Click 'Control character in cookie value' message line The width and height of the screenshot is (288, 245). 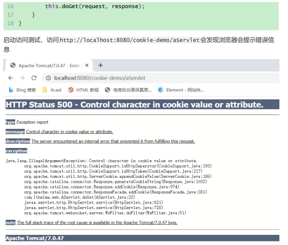tap(70, 132)
